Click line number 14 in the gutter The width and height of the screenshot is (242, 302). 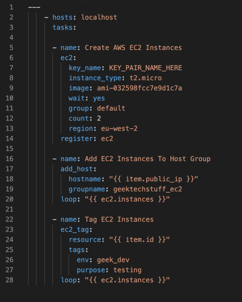[x=9, y=139]
